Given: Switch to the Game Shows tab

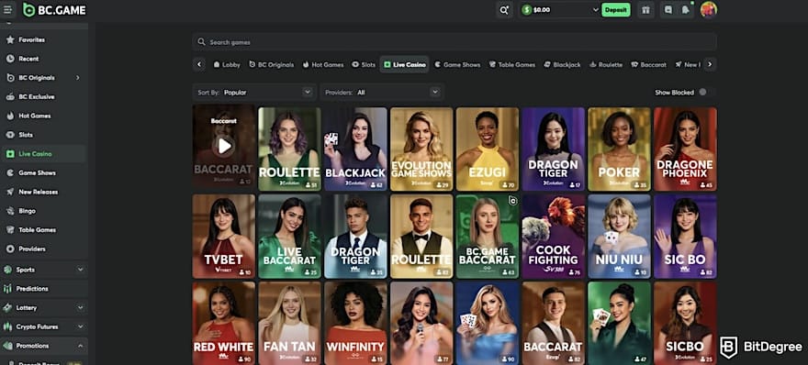Looking at the screenshot, I should (x=457, y=65).
